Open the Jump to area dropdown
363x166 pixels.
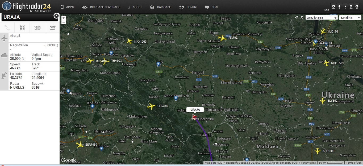[x=321, y=18]
